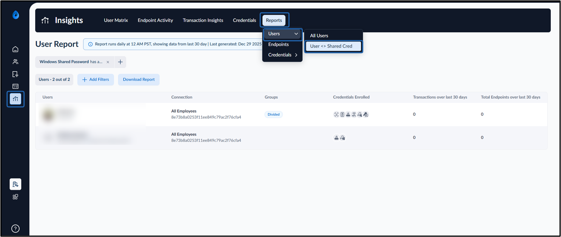The height and width of the screenshot is (237, 561).
Task: Open the Users people icon in sidebar
Action: coord(15,62)
